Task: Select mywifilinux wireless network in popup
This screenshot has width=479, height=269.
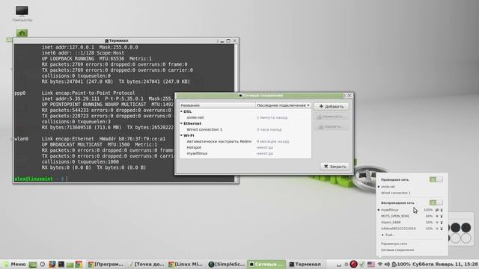Action: coord(389,210)
